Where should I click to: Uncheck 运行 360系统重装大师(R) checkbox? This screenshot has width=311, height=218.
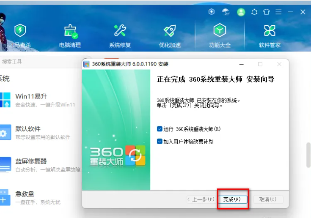160,129
